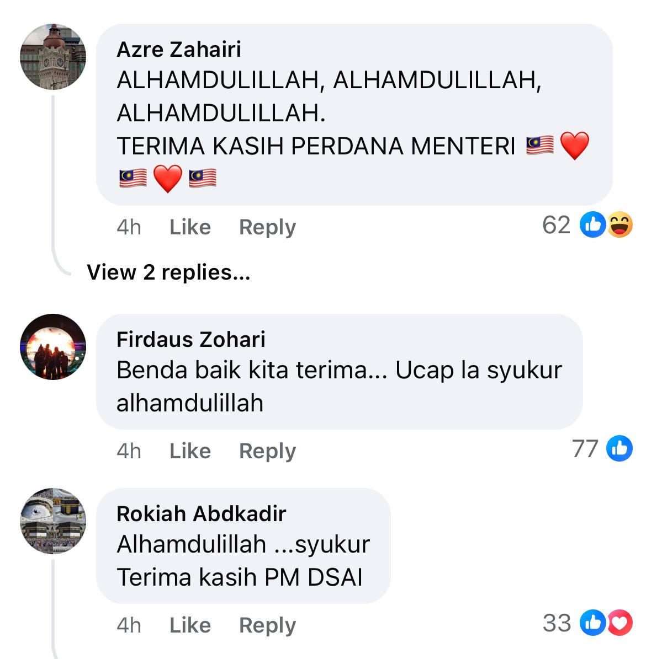Click the red heart reaction icon on Rokiah's comment
Image resolution: width=646 pixels, height=659 pixels.
620,623
